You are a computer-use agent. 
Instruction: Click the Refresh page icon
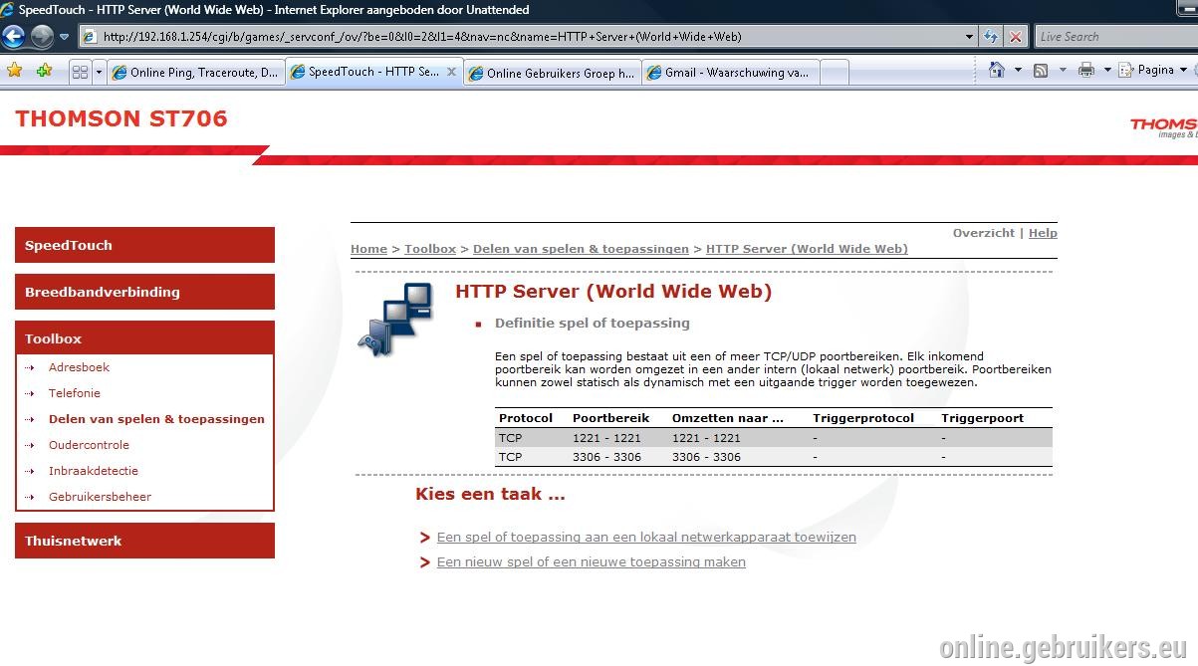(991, 37)
